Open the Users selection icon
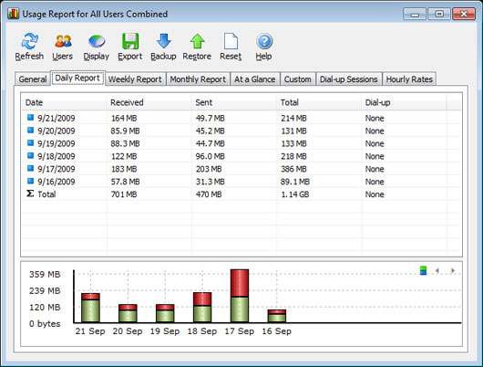The image size is (483, 367). click(x=63, y=41)
